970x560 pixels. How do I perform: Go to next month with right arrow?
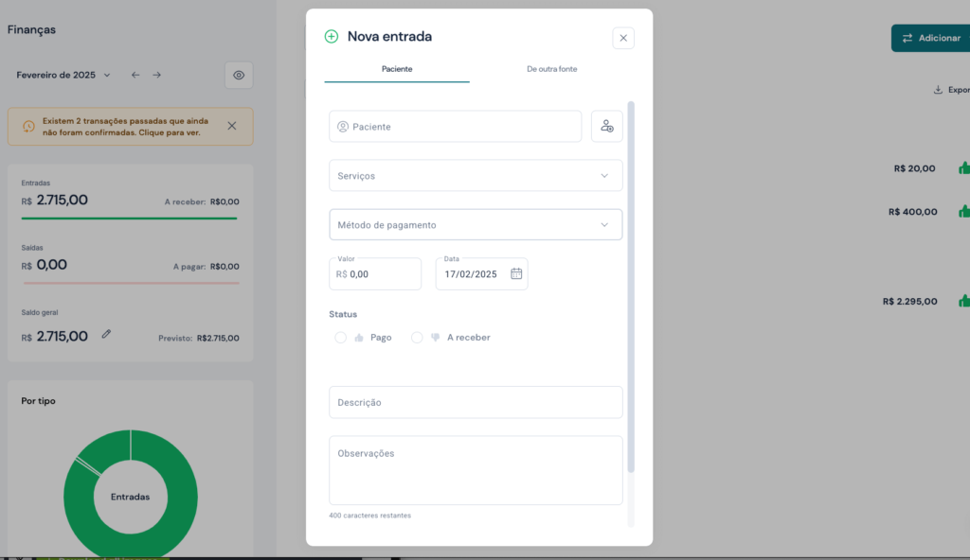157,75
